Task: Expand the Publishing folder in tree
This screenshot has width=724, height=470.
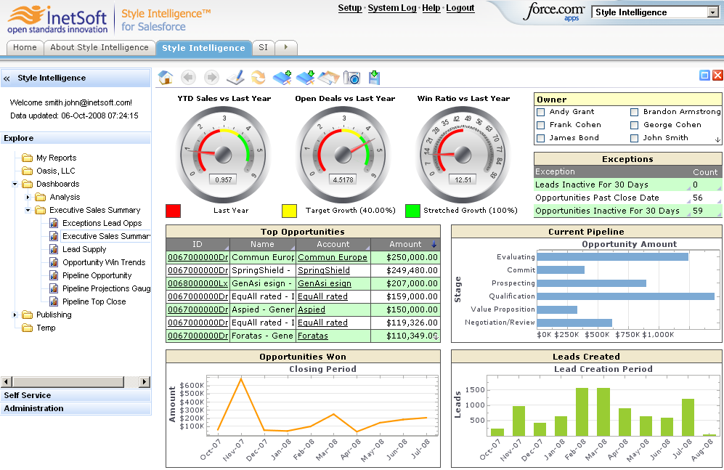Action: (x=15, y=315)
